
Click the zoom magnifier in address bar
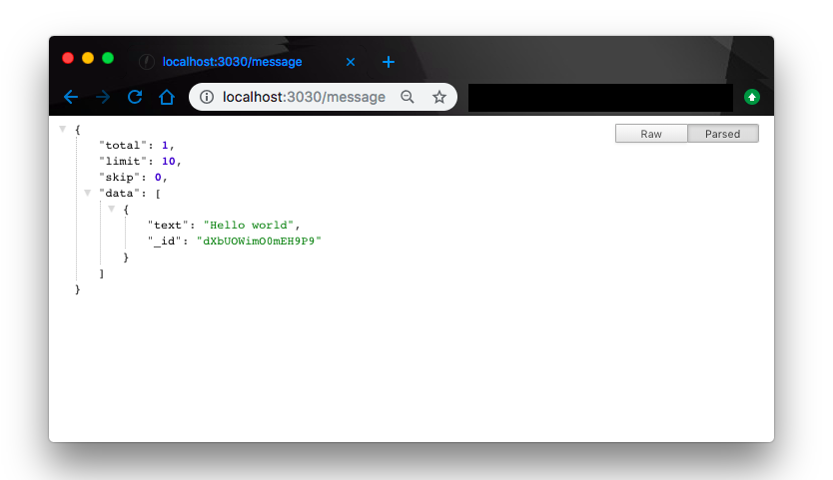pos(407,97)
